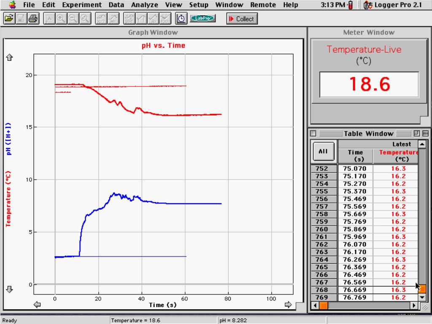
Task: Open the Setup menu
Action: click(199, 5)
